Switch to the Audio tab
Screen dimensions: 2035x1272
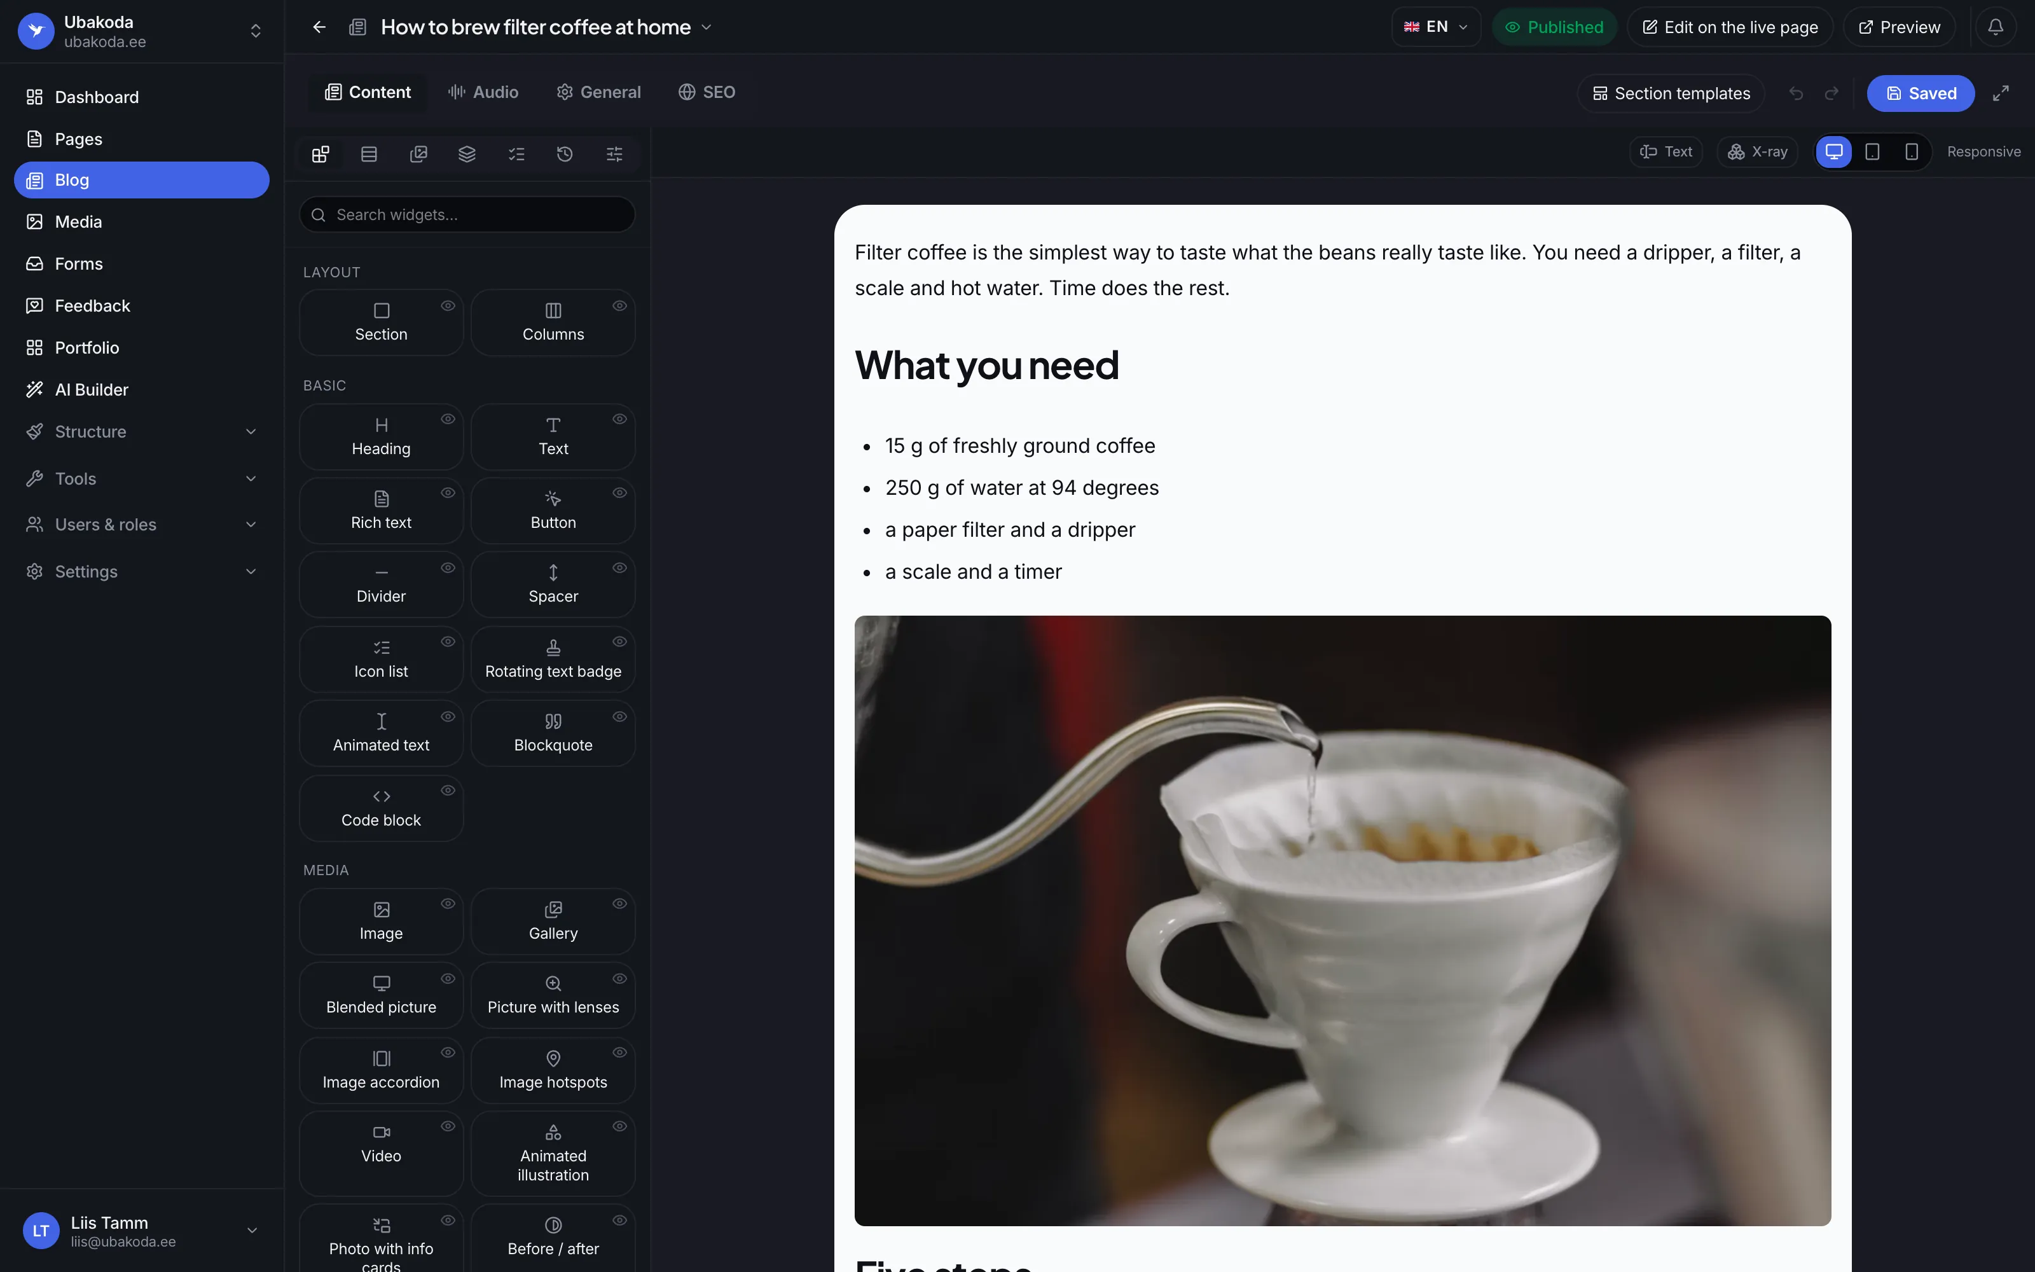click(x=483, y=93)
